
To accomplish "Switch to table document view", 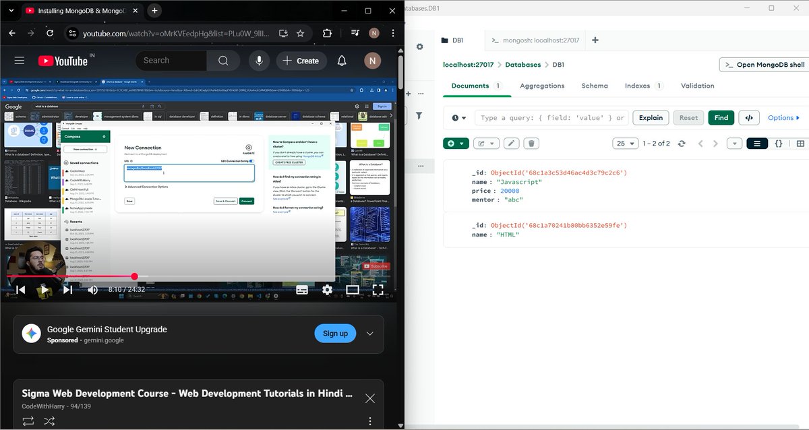I will pos(800,144).
